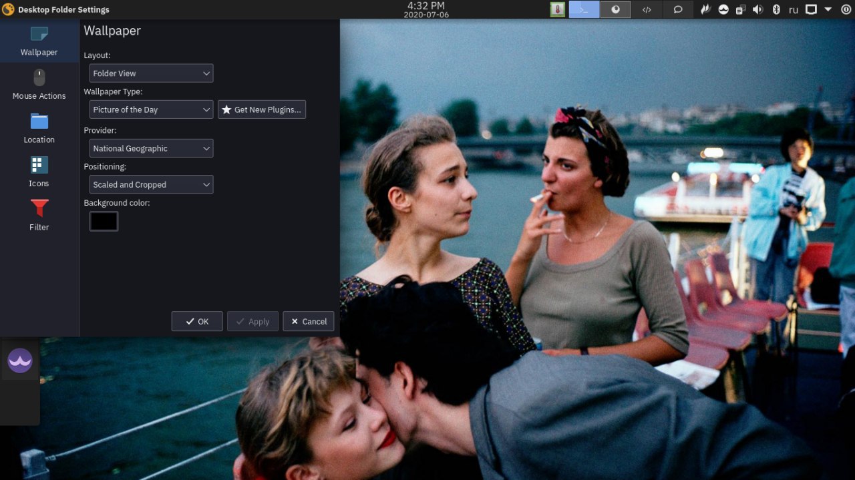The height and width of the screenshot is (480, 855).
Task: Open the Location settings page
Action: (39, 128)
